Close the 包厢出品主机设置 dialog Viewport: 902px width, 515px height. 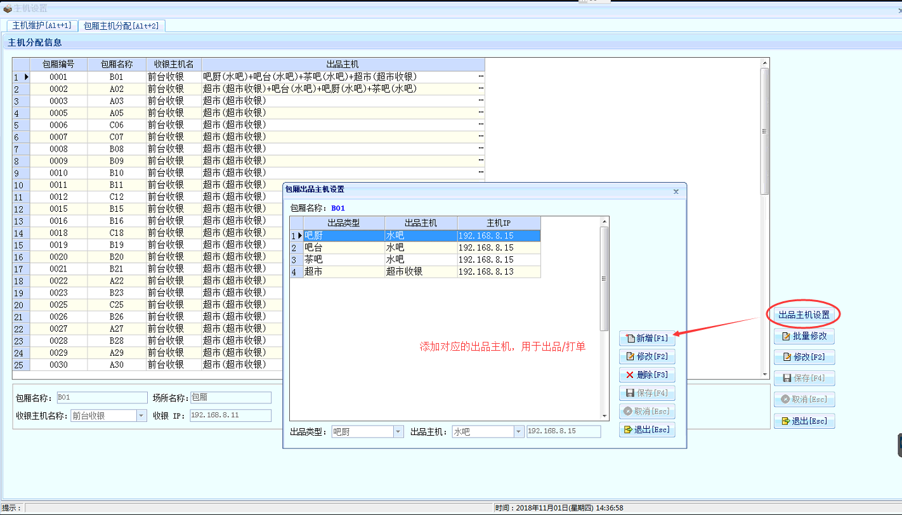coord(676,191)
